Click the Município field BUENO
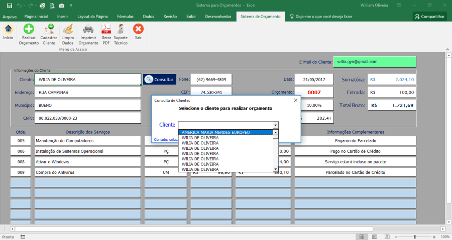This screenshot has height=240, width=452. point(87,106)
